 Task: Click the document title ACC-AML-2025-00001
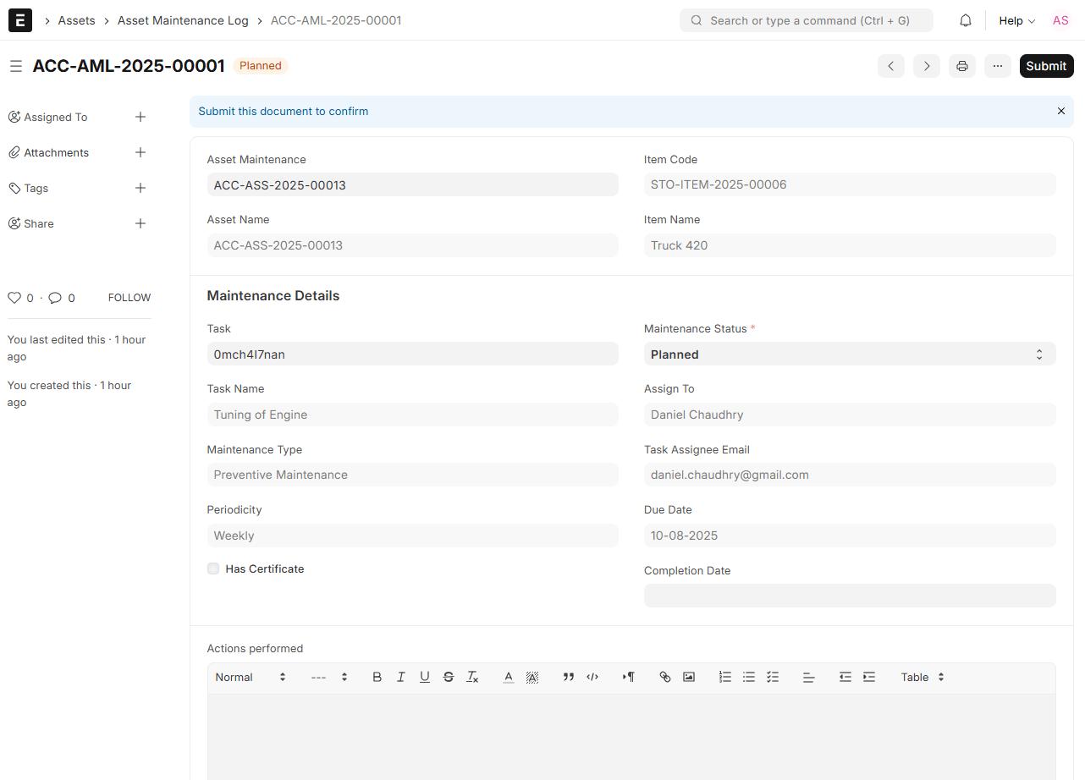point(129,66)
